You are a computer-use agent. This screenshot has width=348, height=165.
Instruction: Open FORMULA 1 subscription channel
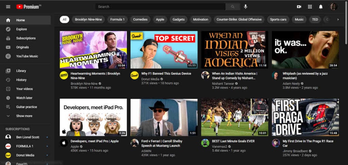click(x=25, y=146)
